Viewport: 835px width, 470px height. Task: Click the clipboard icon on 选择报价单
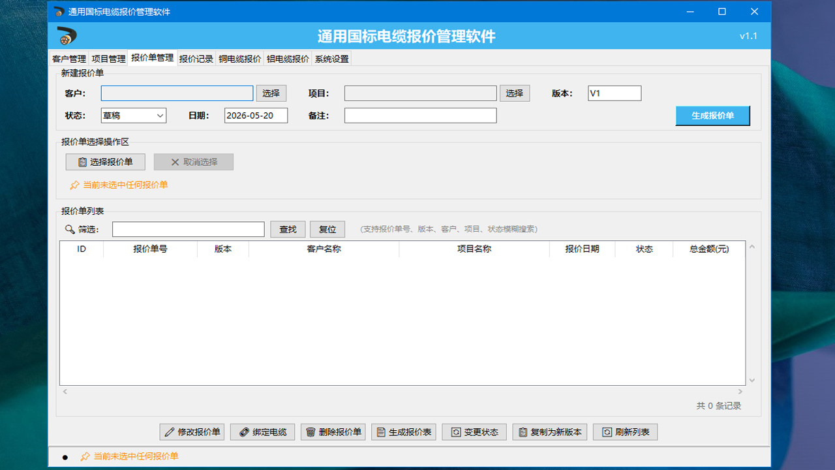[82, 162]
